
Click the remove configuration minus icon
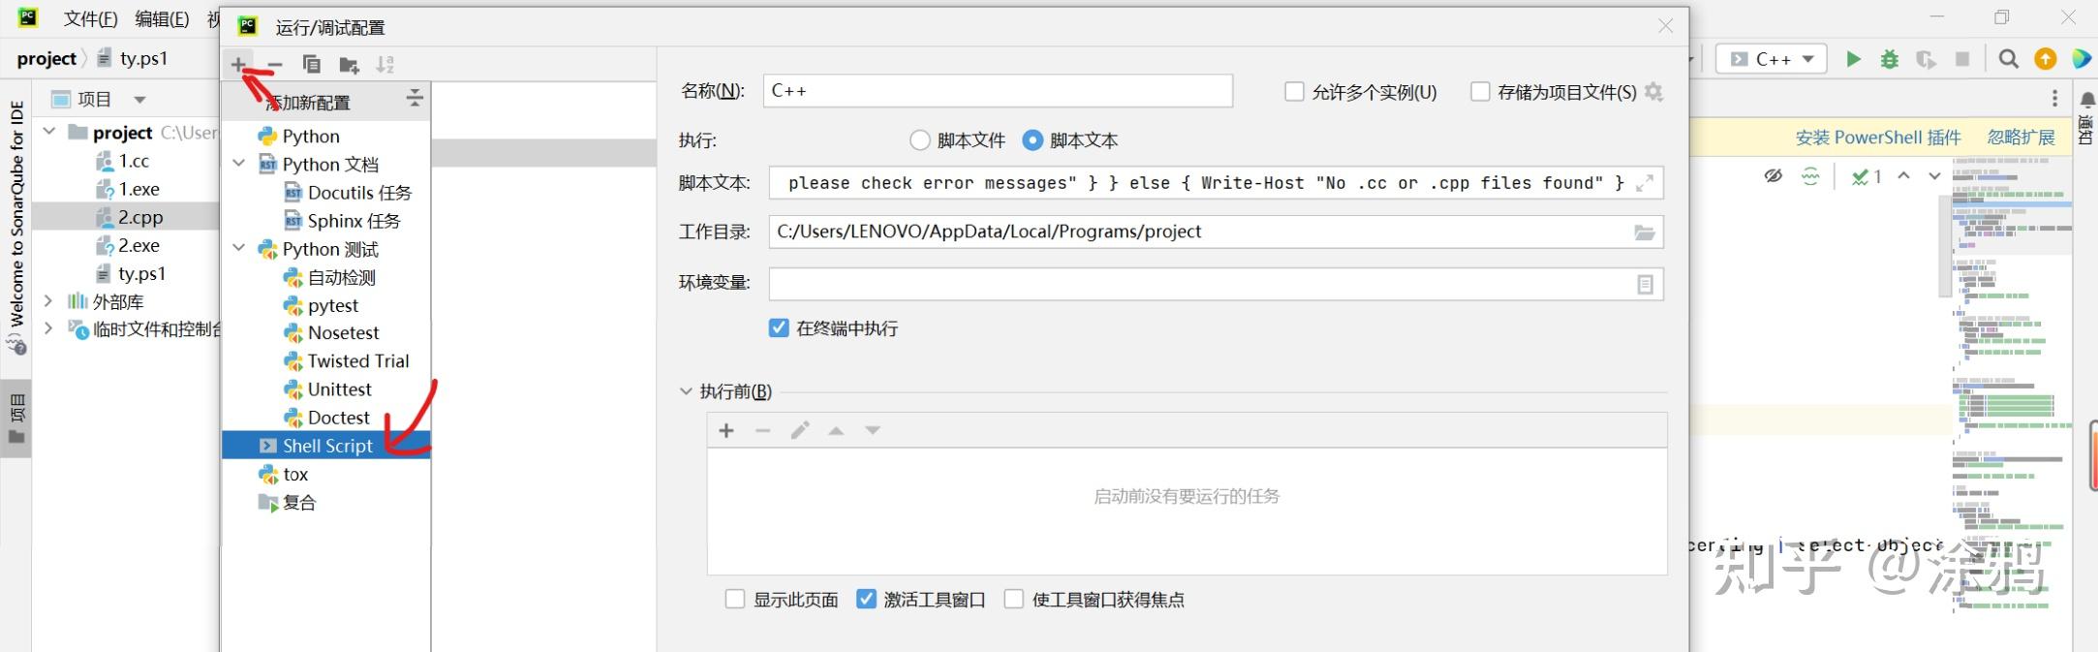(275, 65)
